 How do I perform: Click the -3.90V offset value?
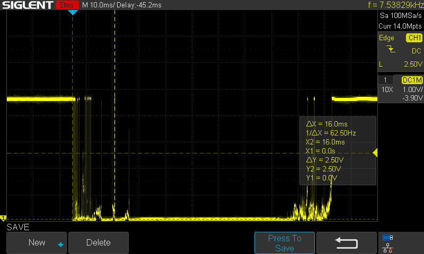tap(412, 98)
